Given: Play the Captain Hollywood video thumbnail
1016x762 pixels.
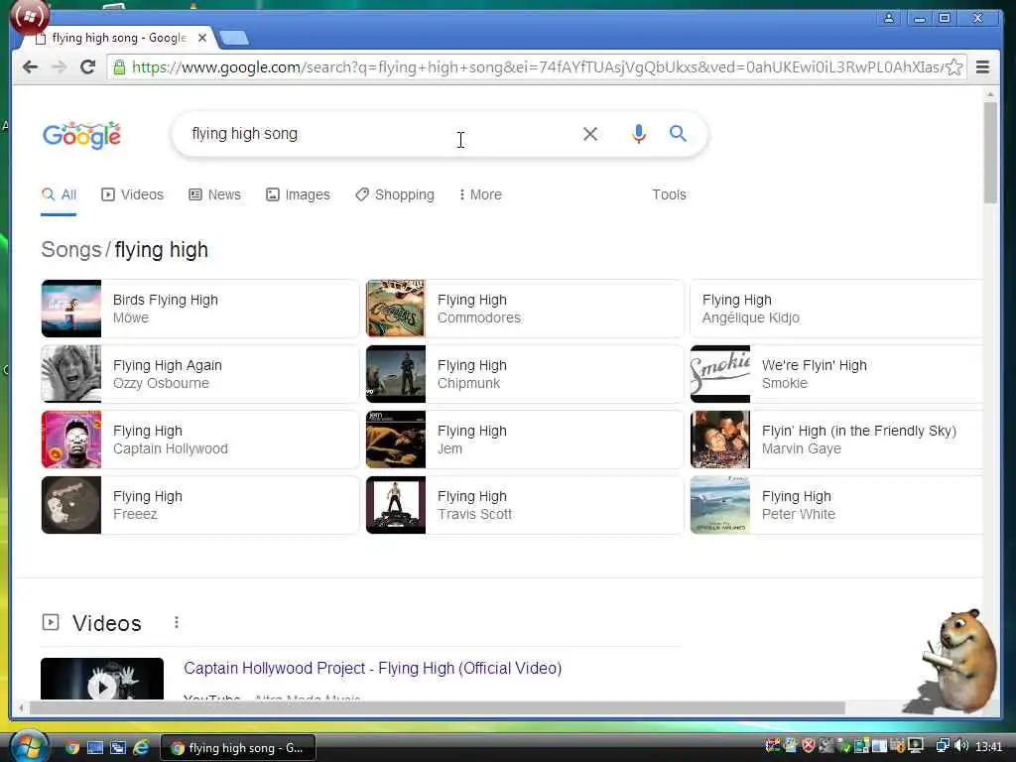Looking at the screenshot, I should pos(102,679).
